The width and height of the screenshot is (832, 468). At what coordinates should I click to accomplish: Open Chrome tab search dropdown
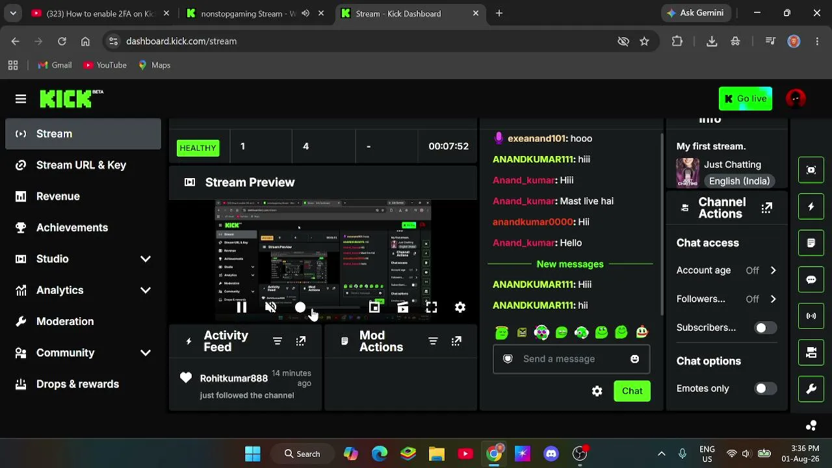(x=13, y=13)
